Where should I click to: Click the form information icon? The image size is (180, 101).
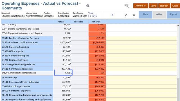pos(88,6)
